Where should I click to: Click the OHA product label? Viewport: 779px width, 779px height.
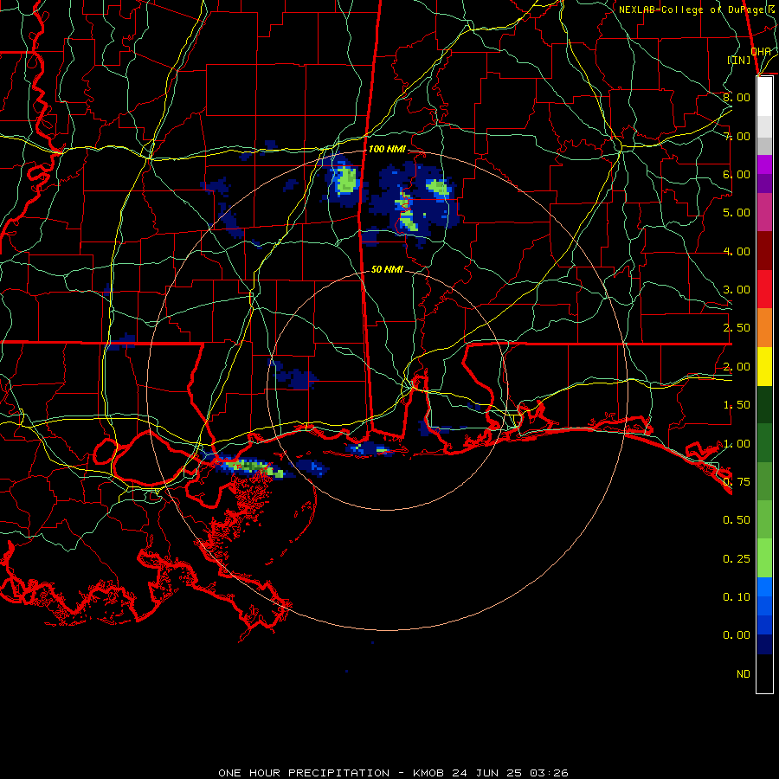761,51
